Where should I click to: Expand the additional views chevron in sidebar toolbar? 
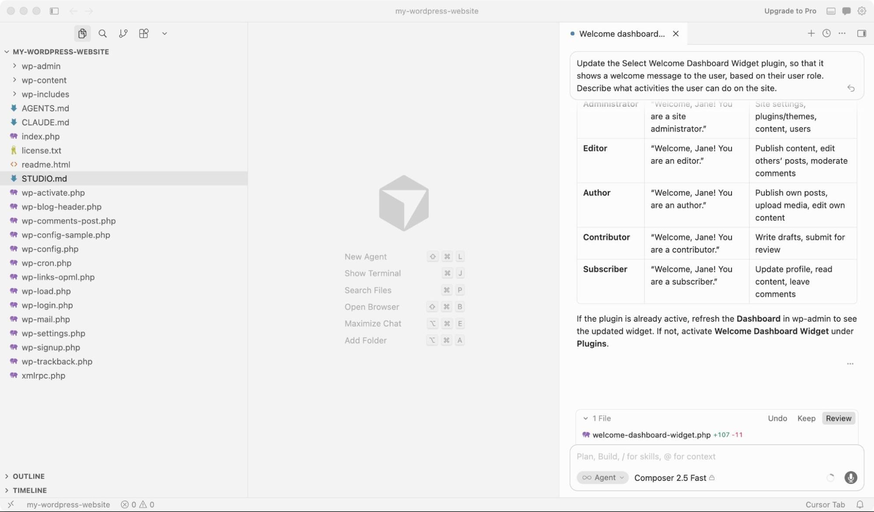point(164,34)
